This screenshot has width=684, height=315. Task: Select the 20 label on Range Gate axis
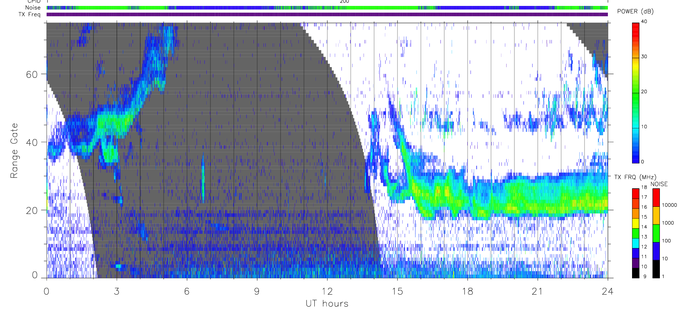pos(32,210)
